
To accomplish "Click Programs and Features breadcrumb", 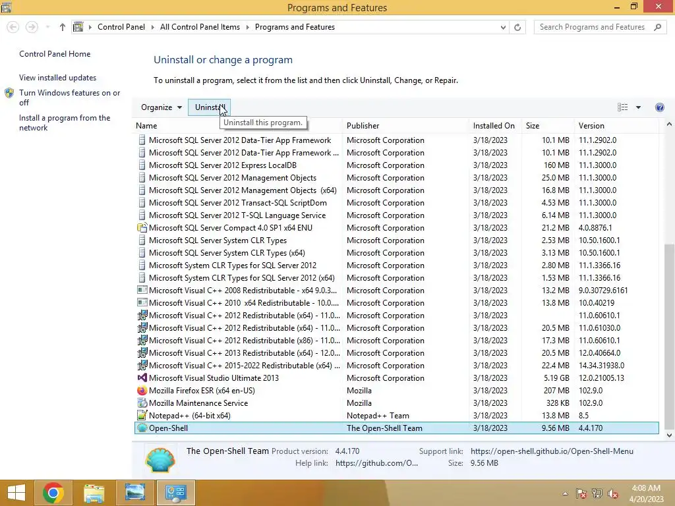I will click(x=295, y=27).
